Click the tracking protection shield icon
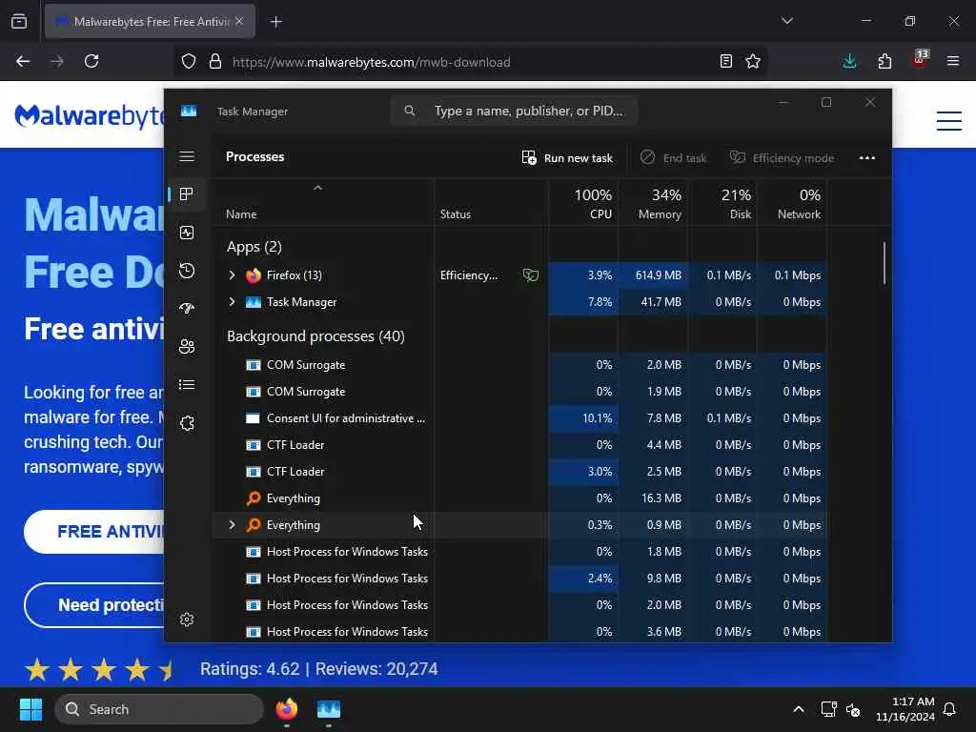 click(x=189, y=61)
